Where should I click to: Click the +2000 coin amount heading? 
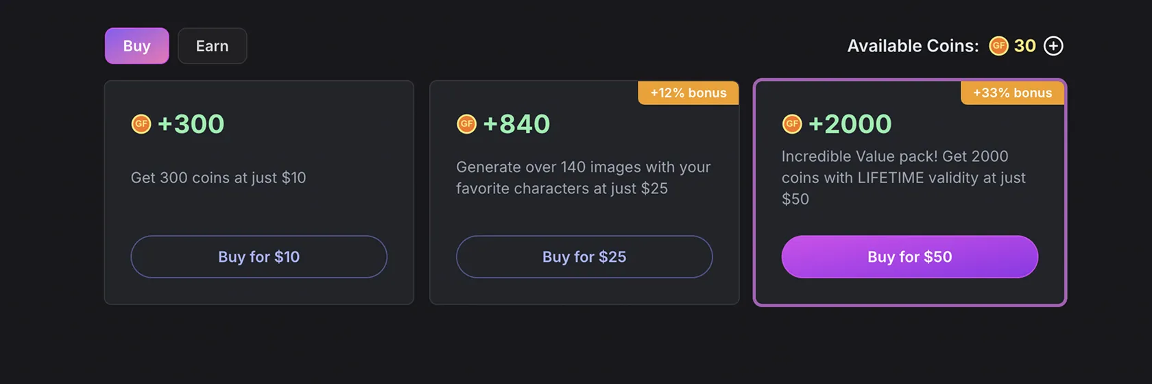(850, 124)
